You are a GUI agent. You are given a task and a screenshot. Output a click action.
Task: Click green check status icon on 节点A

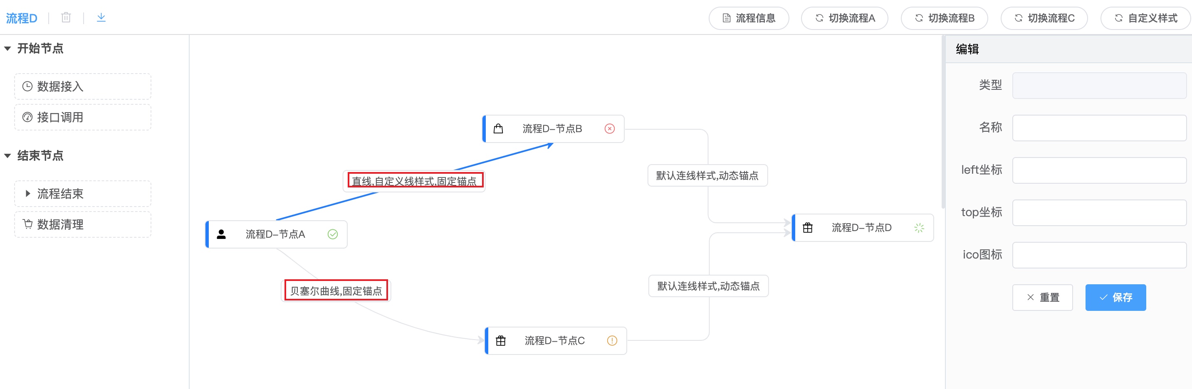[x=332, y=234]
